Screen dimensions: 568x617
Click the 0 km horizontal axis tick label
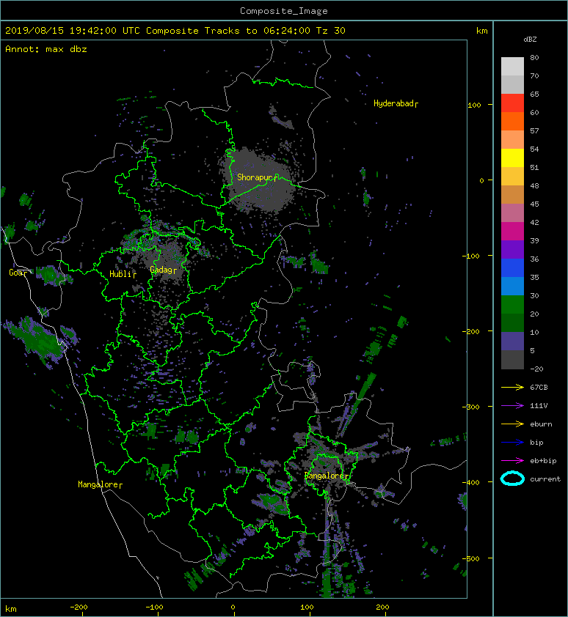coord(233,607)
